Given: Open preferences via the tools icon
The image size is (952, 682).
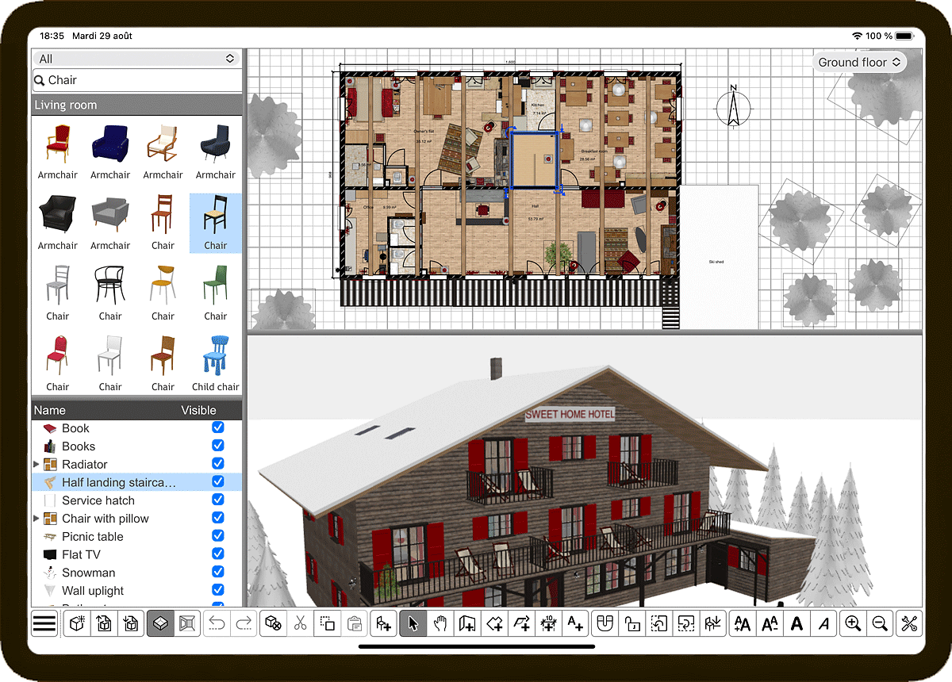Looking at the screenshot, I should coord(908,624).
